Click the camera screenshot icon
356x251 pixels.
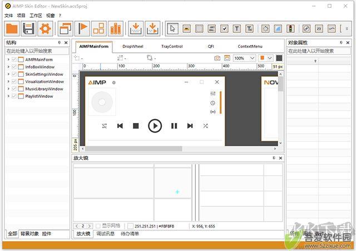pos(217,58)
